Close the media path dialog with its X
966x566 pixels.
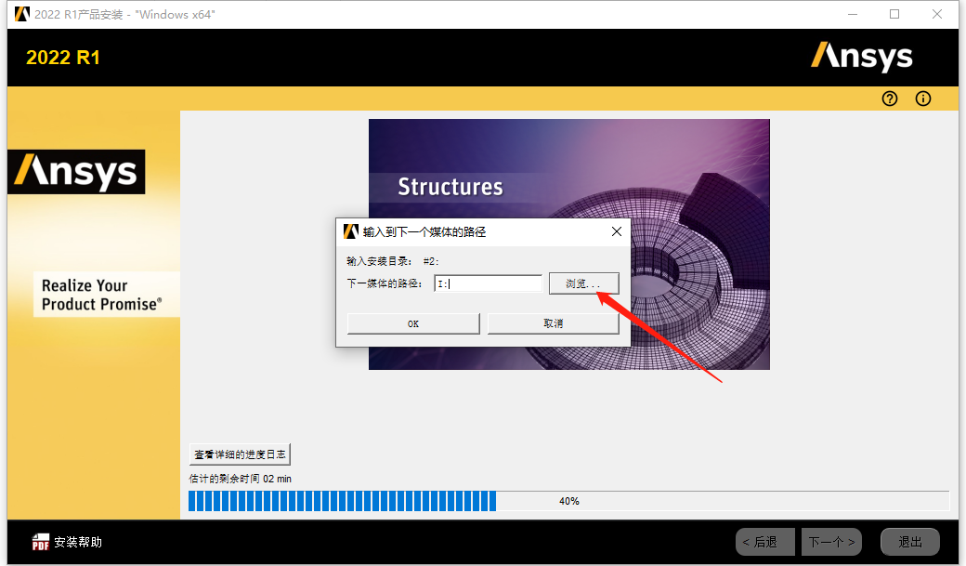[x=616, y=231]
